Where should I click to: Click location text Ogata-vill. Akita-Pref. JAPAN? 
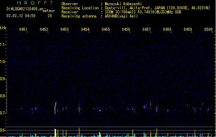[135, 8]
